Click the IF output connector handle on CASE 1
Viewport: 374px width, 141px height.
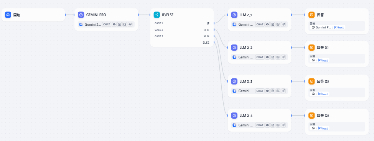pos(214,23)
